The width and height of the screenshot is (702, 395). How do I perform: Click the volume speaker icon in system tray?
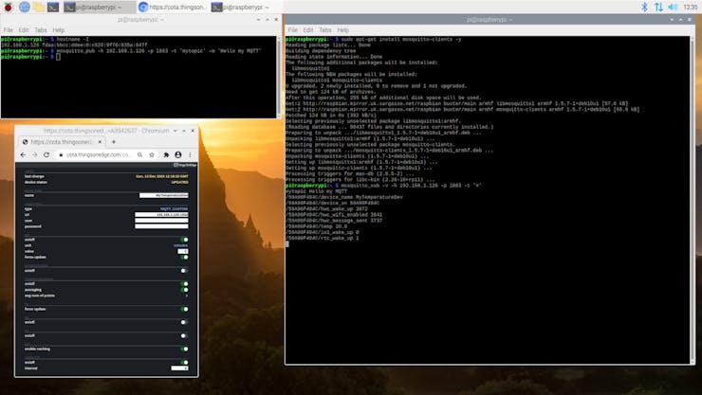coord(674,7)
